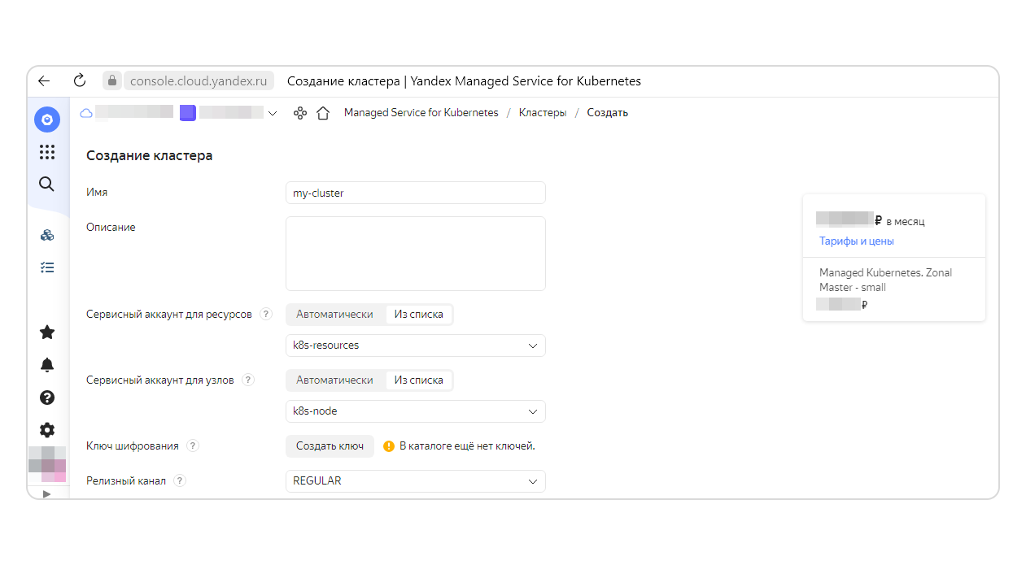Select Из списка for resources service account
Viewport: 1026px width, 565px height.
[x=419, y=315]
